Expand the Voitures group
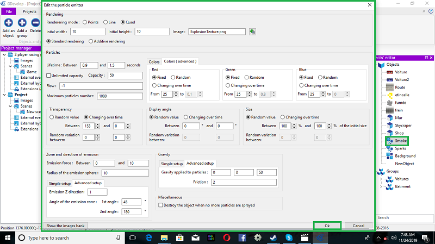Viewport: 435px width, 244px height. click(381, 179)
